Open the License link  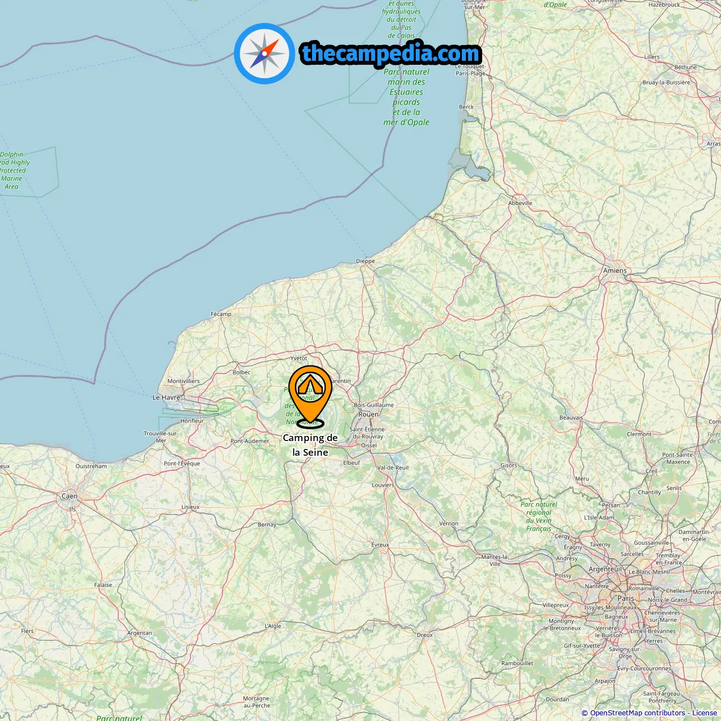pyautogui.click(x=705, y=713)
